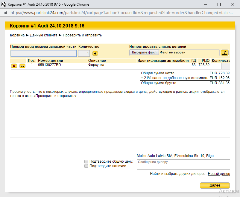Viewport: 240px width, 197px height.
Task: Click the upload parts list icon
Action: (x=225, y=53)
